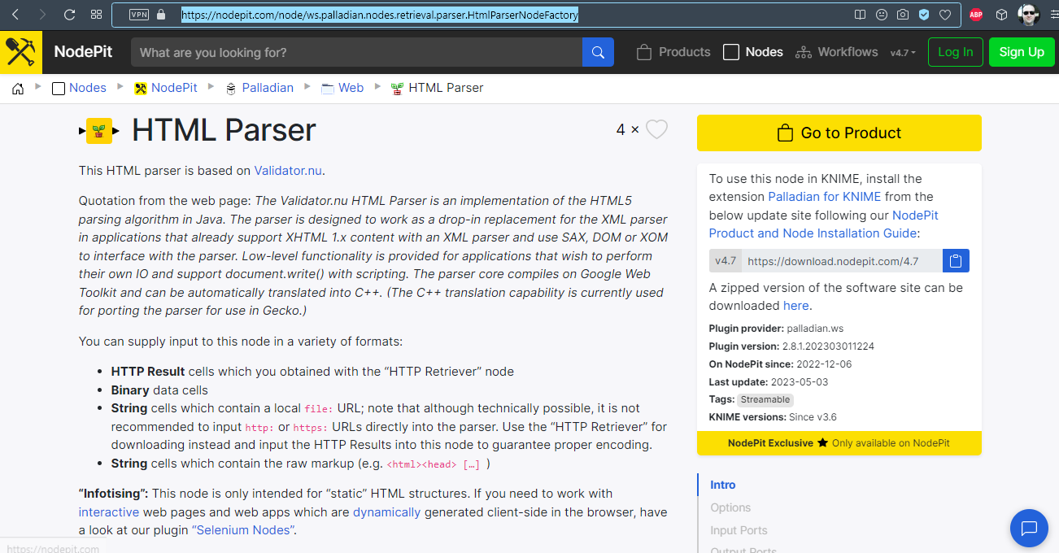Select the update site URL field

tap(842, 261)
